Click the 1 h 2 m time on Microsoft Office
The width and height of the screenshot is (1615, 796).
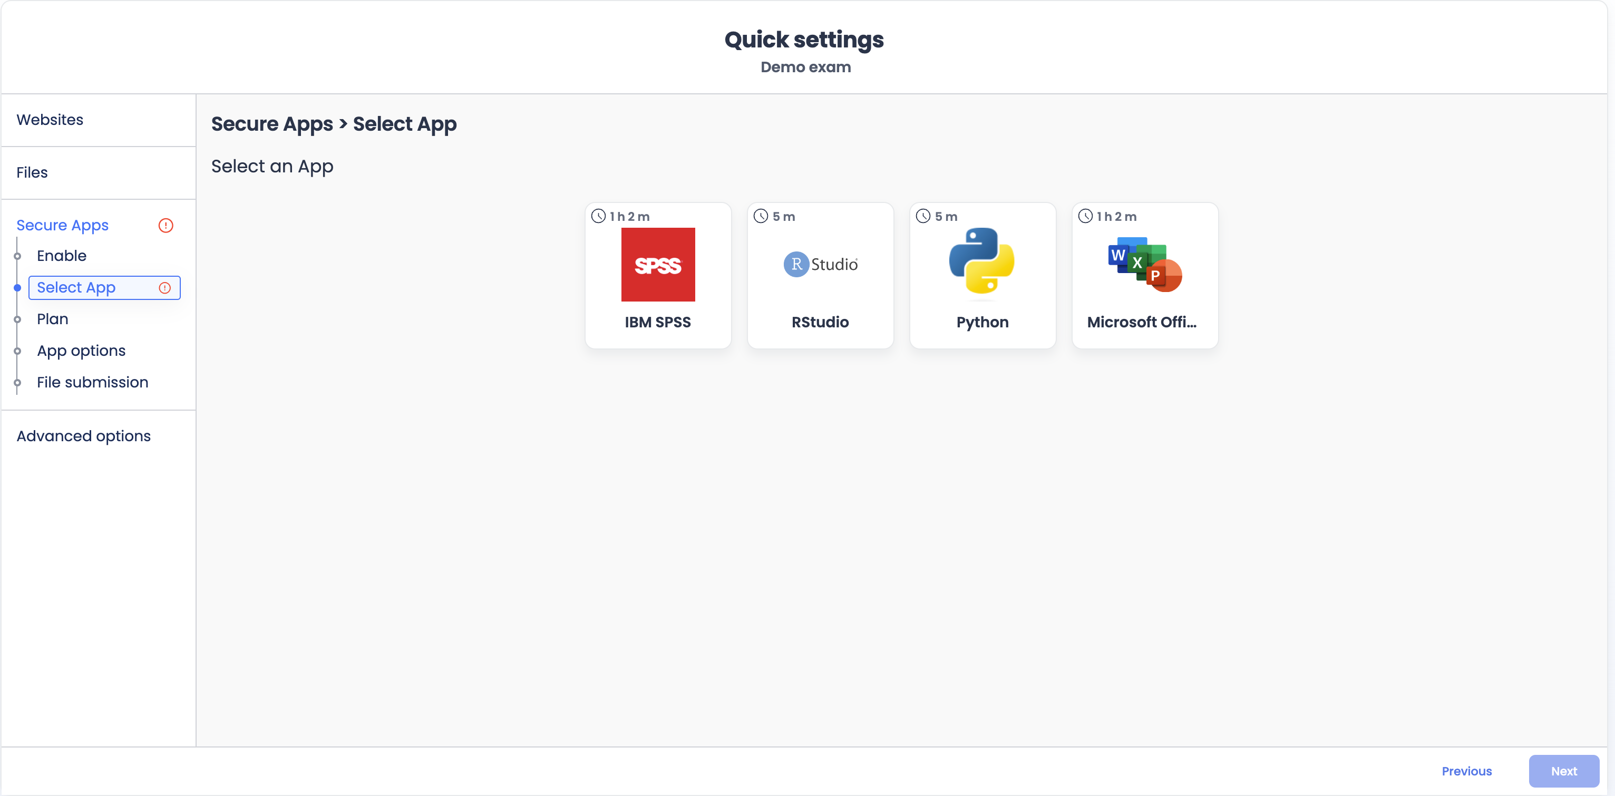click(x=1116, y=216)
